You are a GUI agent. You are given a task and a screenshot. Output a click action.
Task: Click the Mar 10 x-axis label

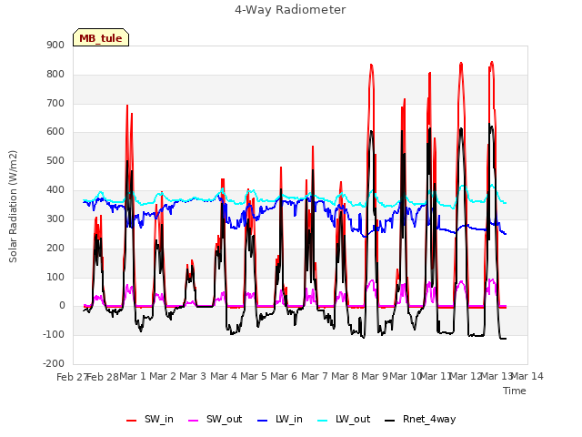(x=406, y=376)
